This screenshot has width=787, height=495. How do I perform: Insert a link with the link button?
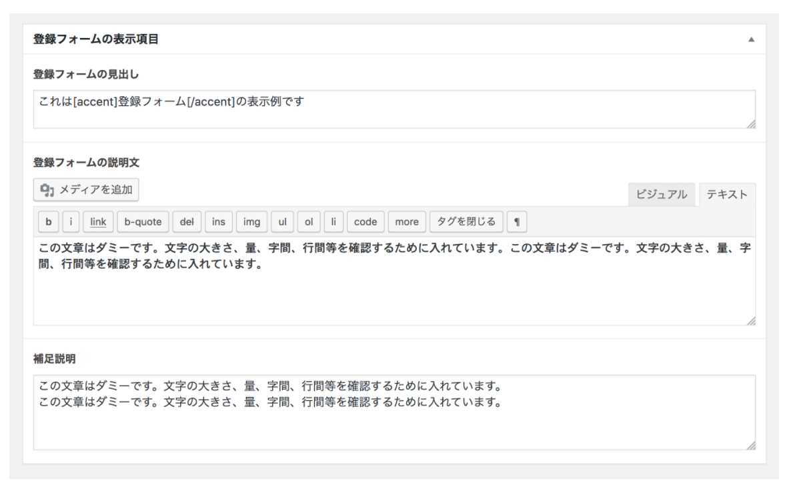[x=98, y=221]
